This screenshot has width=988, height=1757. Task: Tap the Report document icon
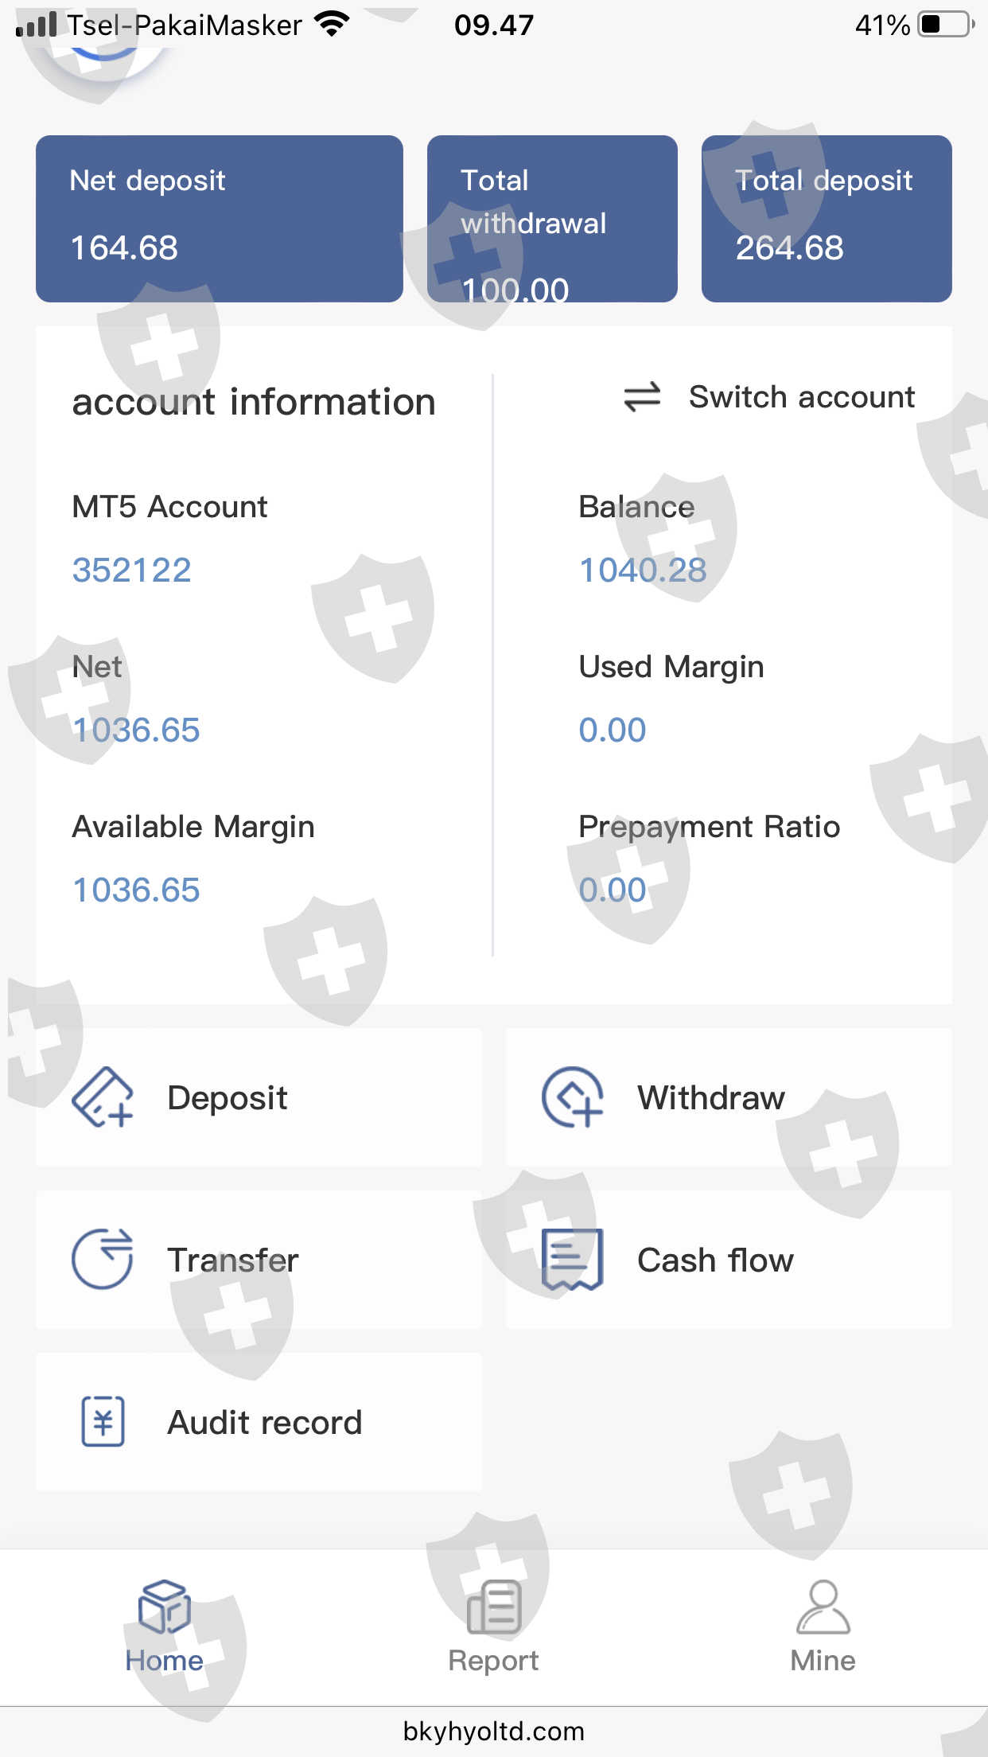(494, 1607)
